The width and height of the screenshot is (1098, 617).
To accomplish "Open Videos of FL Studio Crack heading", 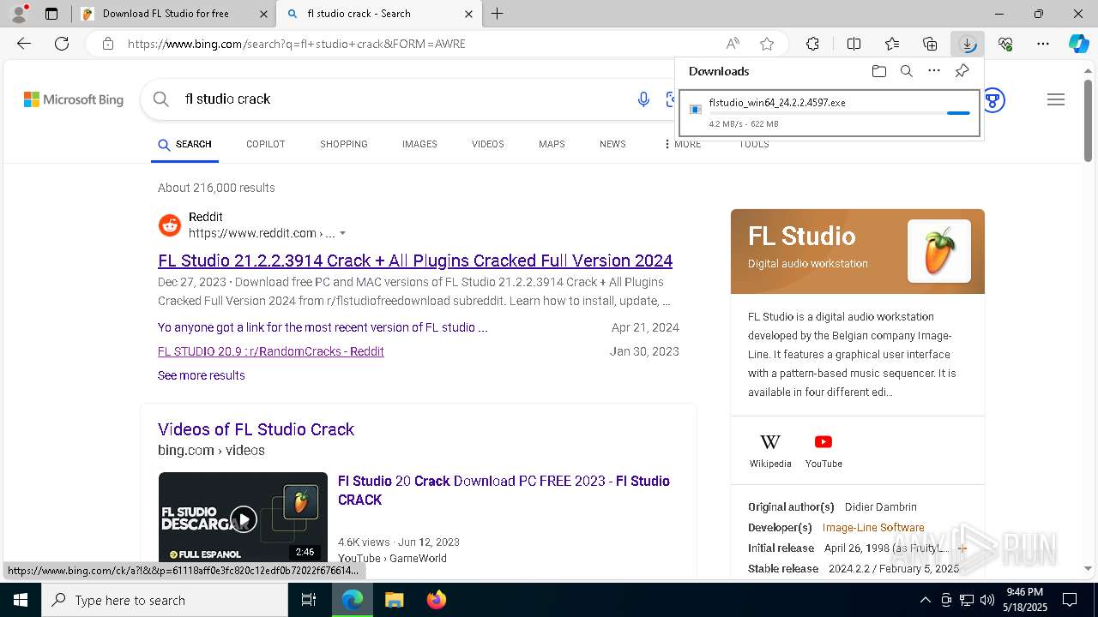I will (256, 429).
